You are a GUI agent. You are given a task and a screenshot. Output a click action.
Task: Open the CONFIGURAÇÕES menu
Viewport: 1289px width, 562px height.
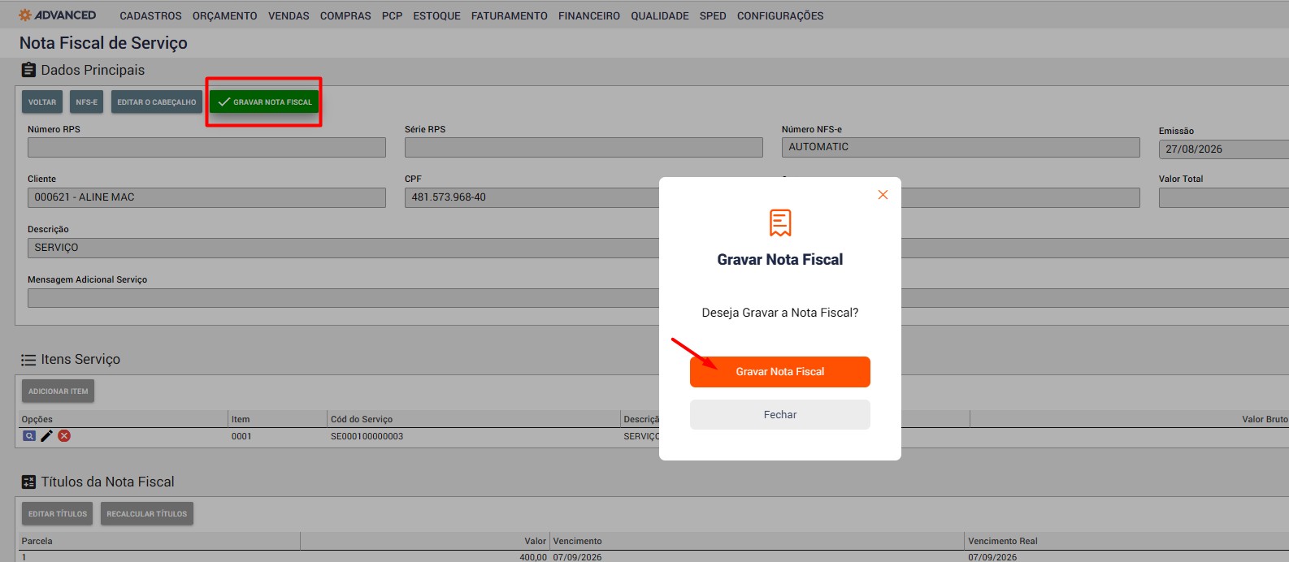780,15
